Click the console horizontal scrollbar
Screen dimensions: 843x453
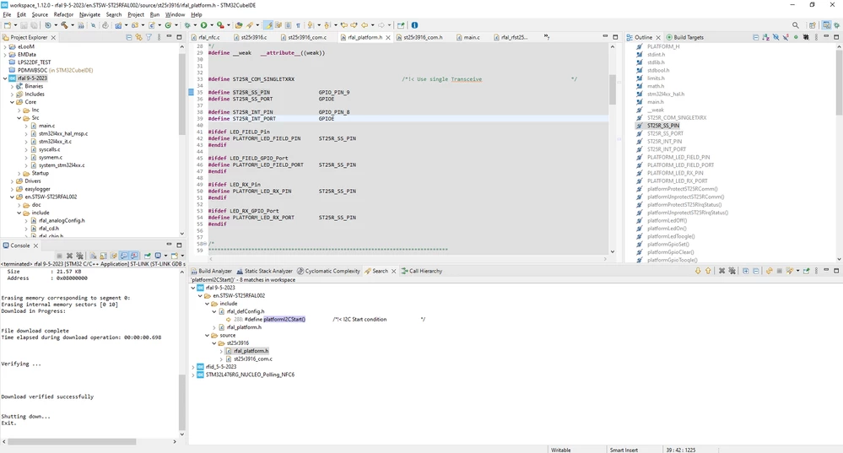72,442
